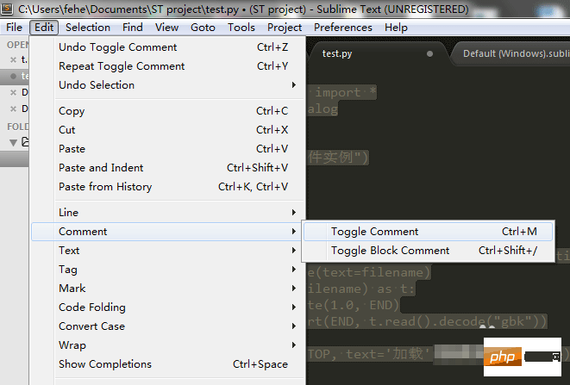Image resolution: width=570 pixels, height=385 pixels.
Task: Open the Goto menu
Action: tap(203, 28)
